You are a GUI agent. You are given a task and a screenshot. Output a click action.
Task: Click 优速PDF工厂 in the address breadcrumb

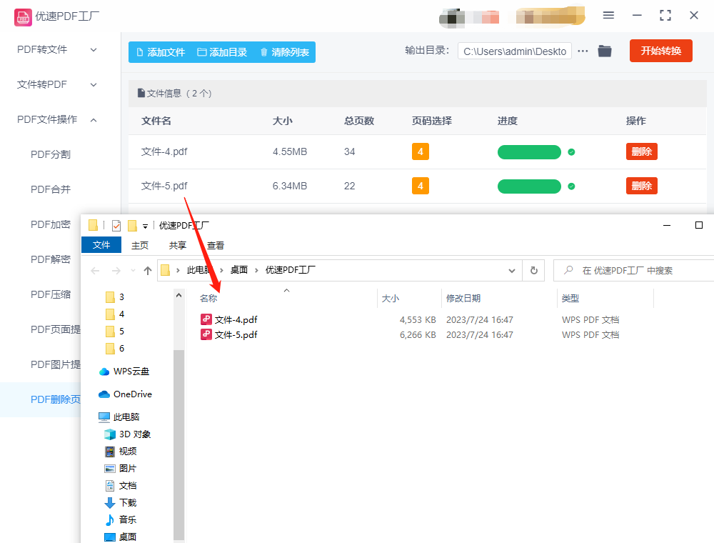290,270
